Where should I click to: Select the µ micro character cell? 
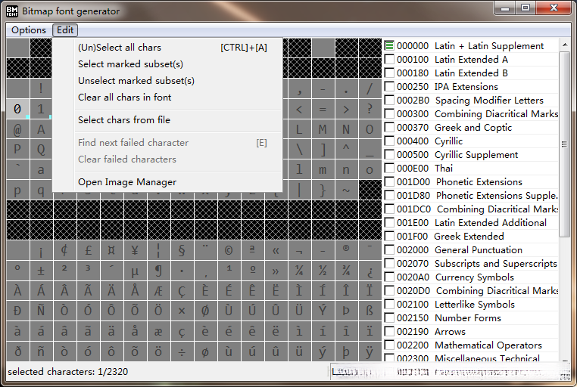pos(135,271)
